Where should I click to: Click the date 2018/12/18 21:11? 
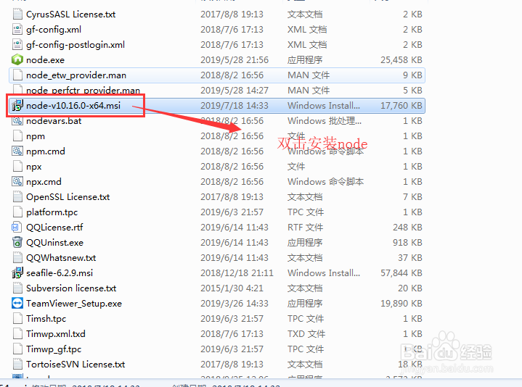tap(237, 273)
